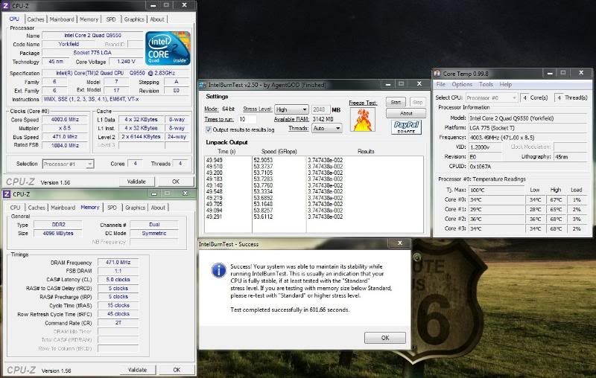Open the Threads dropdown set to Auto
Image resolution: width=596 pixels, height=378 pixels.
pyautogui.click(x=326, y=128)
